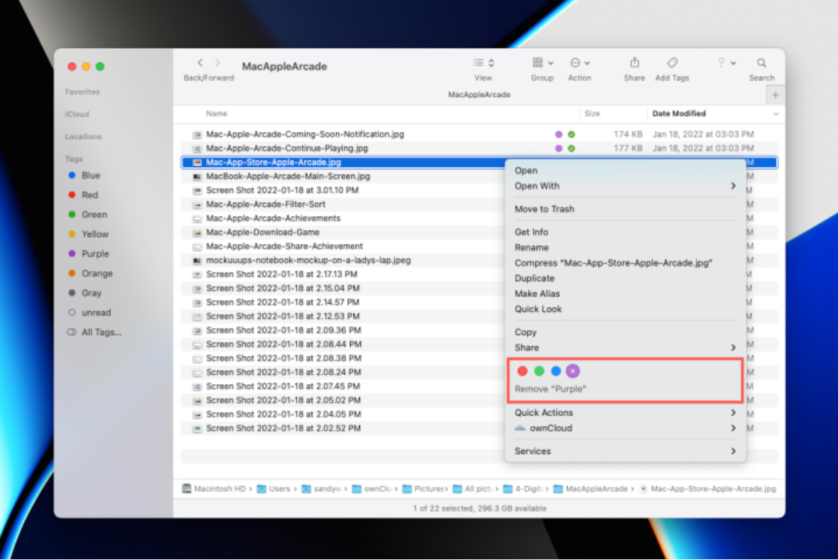This screenshot has width=838, height=560.
Task: Open Search in the Finder toolbar
Action: click(761, 62)
